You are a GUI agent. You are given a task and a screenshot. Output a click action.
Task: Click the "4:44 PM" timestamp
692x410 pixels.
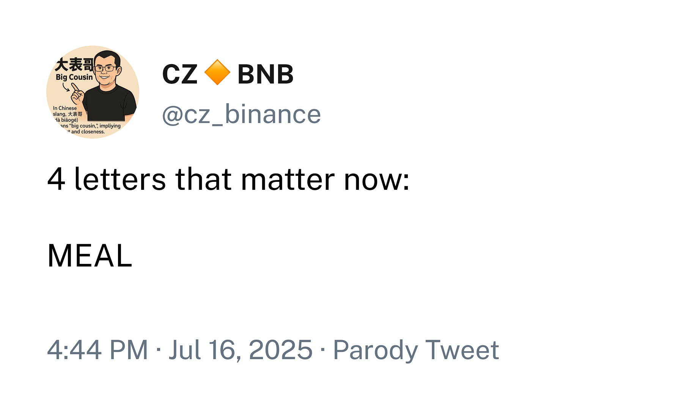(x=98, y=350)
